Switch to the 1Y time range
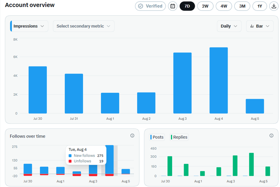The width and height of the screenshot is (280, 187). click(x=260, y=6)
